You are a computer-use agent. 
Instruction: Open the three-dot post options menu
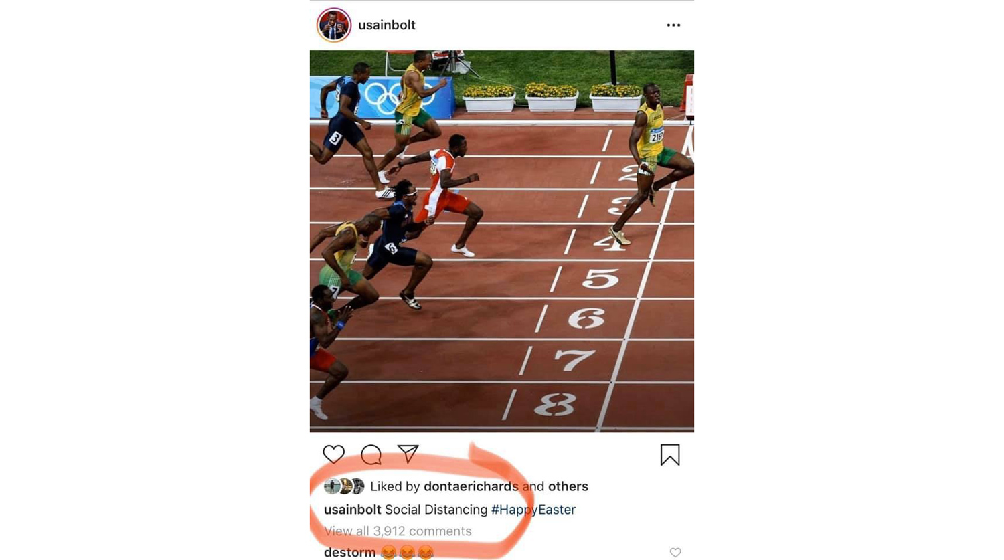[x=673, y=25]
